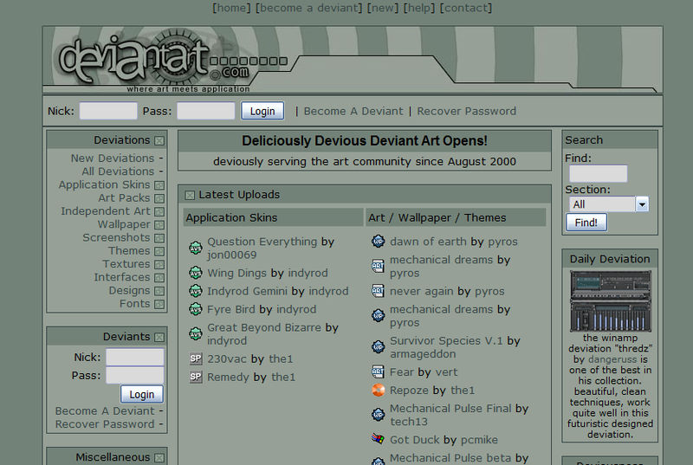Click the square icon beside Application Skins
693x465 pixels.
(159, 185)
